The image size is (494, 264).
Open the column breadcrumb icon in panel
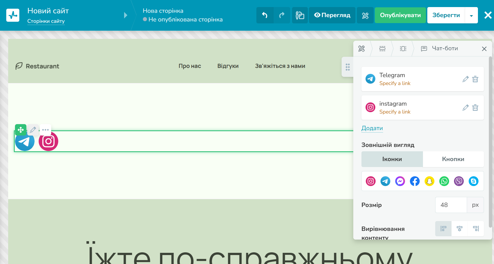coord(403,49)
